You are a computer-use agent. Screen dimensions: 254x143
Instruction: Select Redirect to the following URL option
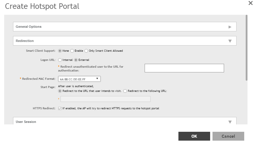125,91
